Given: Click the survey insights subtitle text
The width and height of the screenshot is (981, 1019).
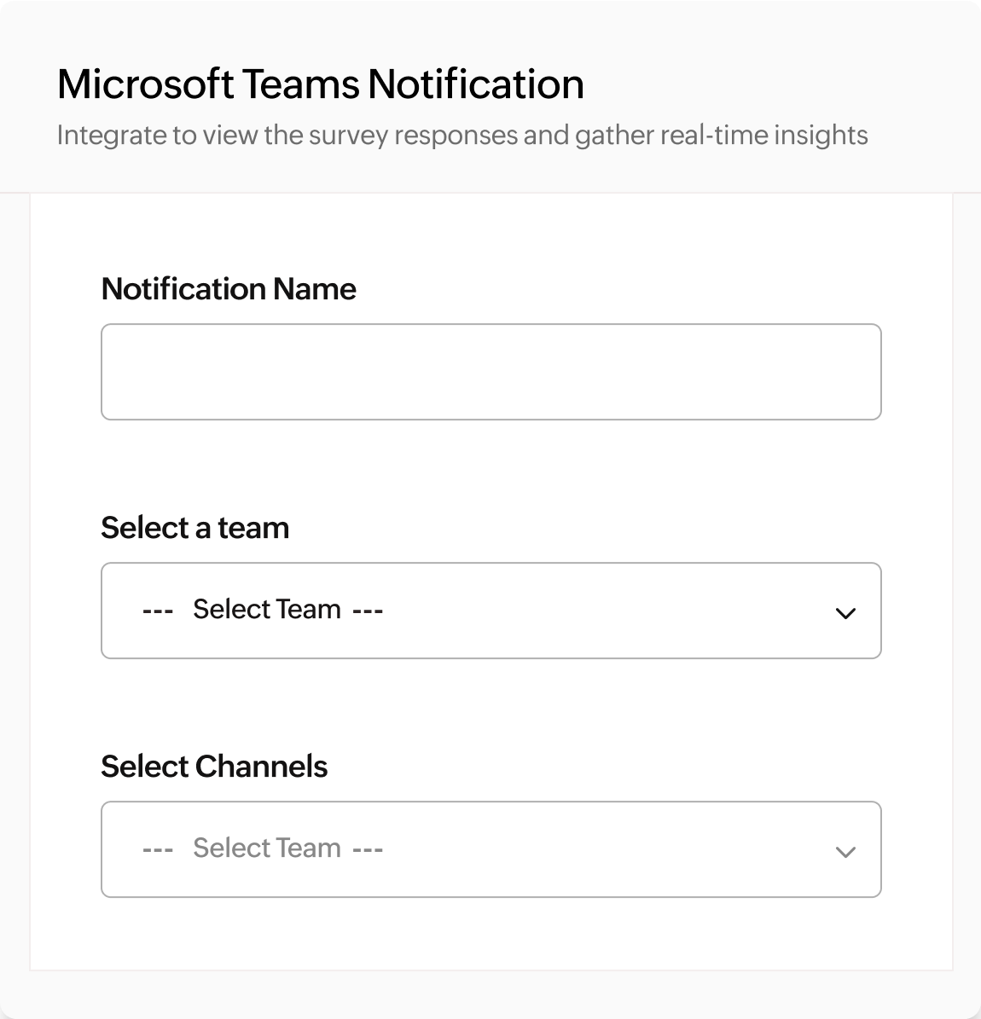Looking at the screenshot, I should click(x=462, y=134).
